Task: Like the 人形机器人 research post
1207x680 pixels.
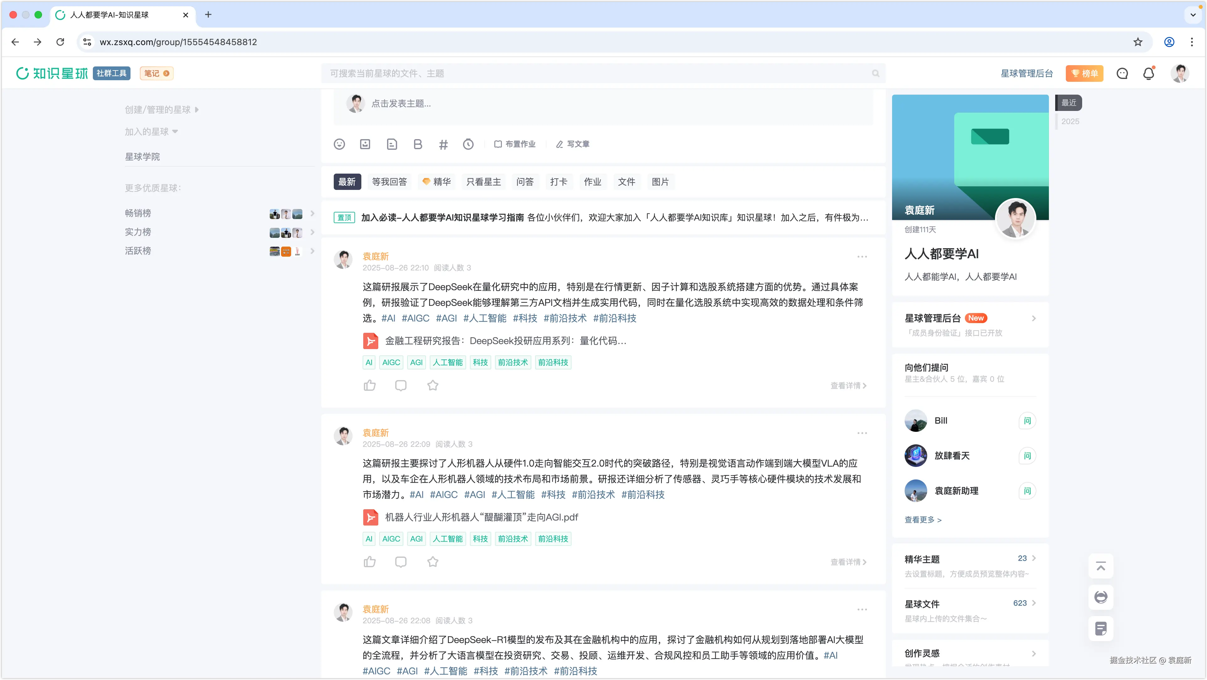Action: 370,562
